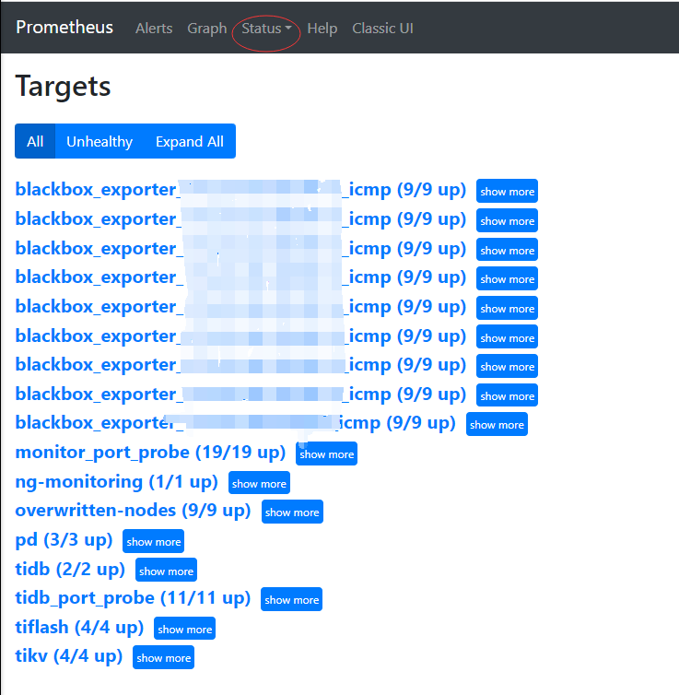Show more for overwritten-nodes

[292, 512]
